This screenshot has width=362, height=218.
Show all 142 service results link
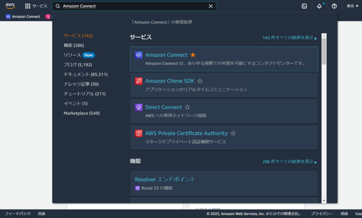tap(290, 37)
